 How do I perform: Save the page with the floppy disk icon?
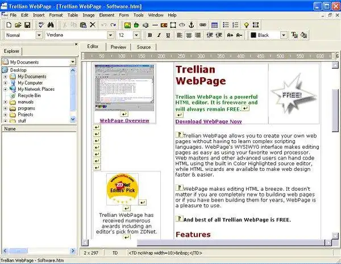[x=27, y=25]
